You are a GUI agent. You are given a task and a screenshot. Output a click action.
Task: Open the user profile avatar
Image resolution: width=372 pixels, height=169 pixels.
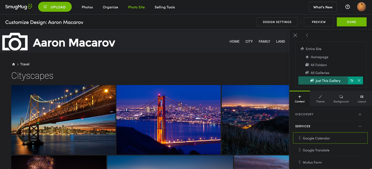[361, 7]
